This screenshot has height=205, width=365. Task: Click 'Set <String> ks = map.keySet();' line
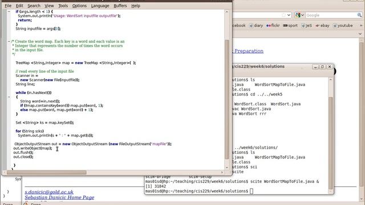pyautogui.click(x=44, y=122)
